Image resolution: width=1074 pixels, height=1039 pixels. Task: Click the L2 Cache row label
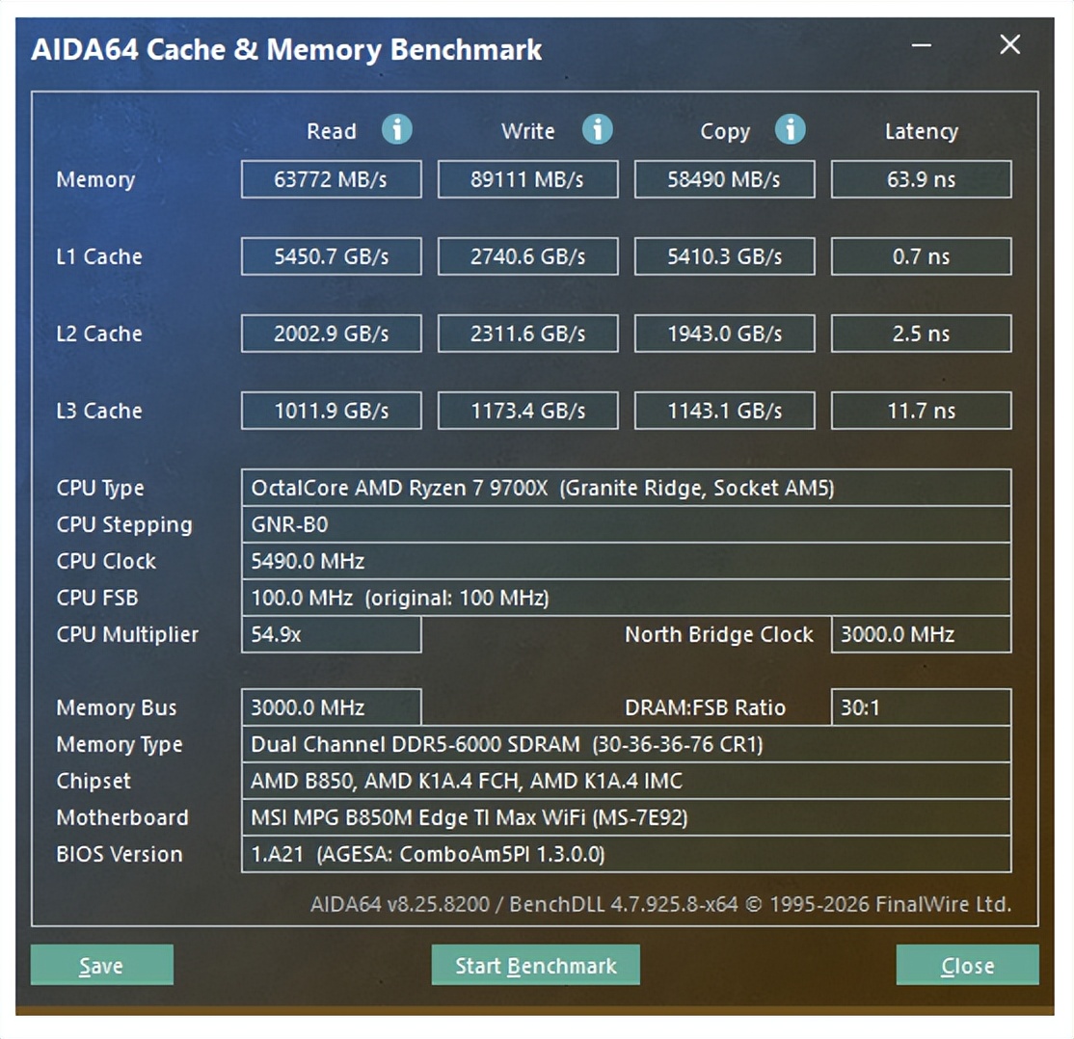coord(99,333)
